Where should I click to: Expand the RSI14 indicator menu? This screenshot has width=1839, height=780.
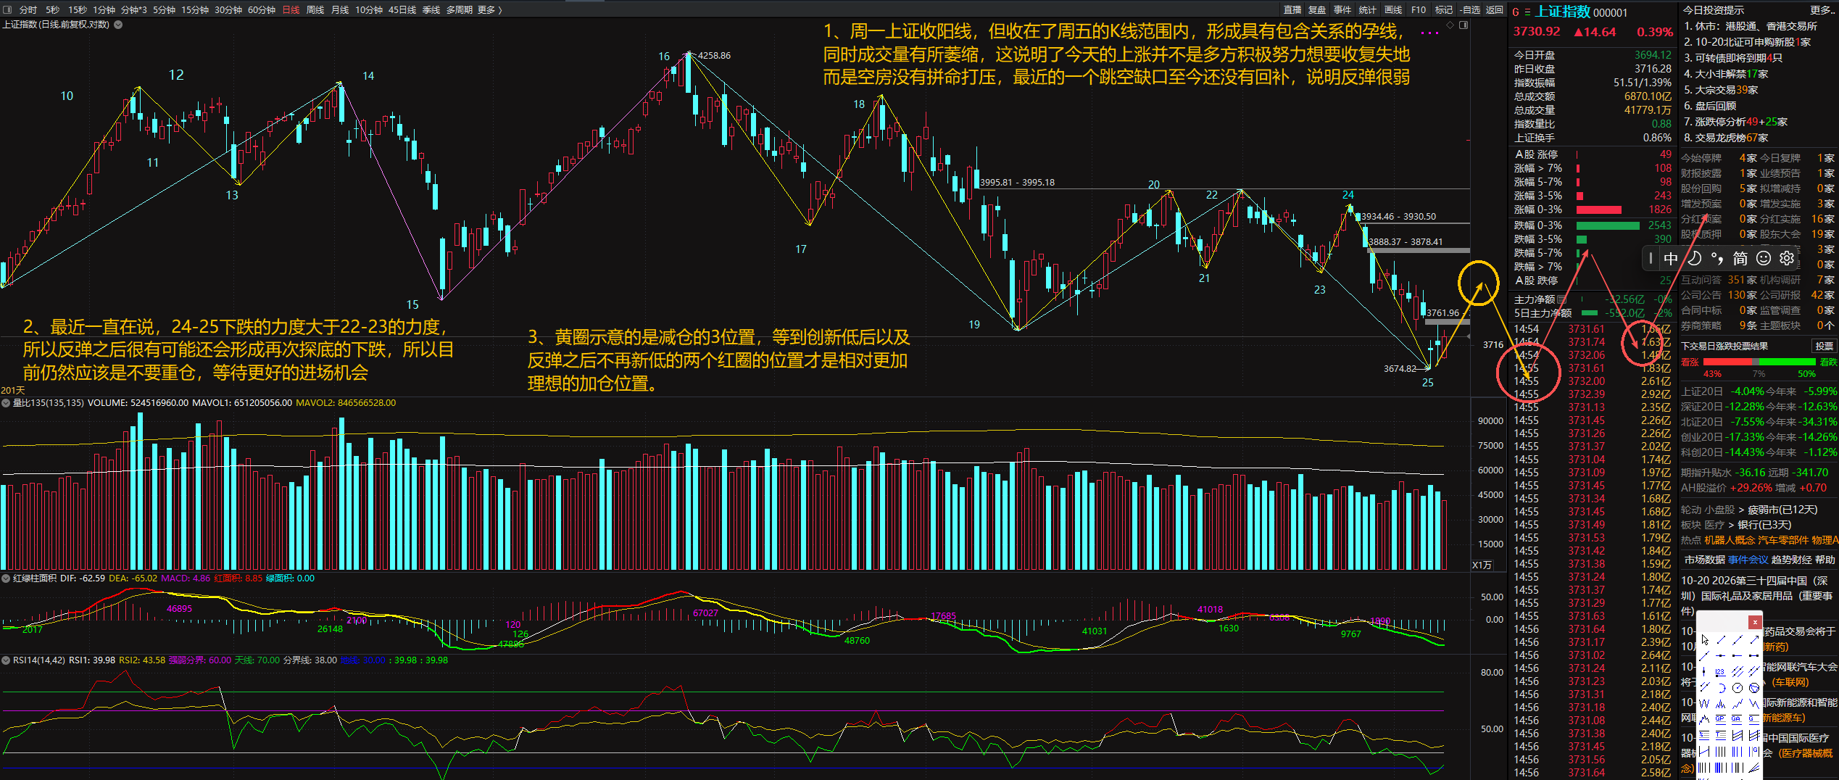[6, 660]
